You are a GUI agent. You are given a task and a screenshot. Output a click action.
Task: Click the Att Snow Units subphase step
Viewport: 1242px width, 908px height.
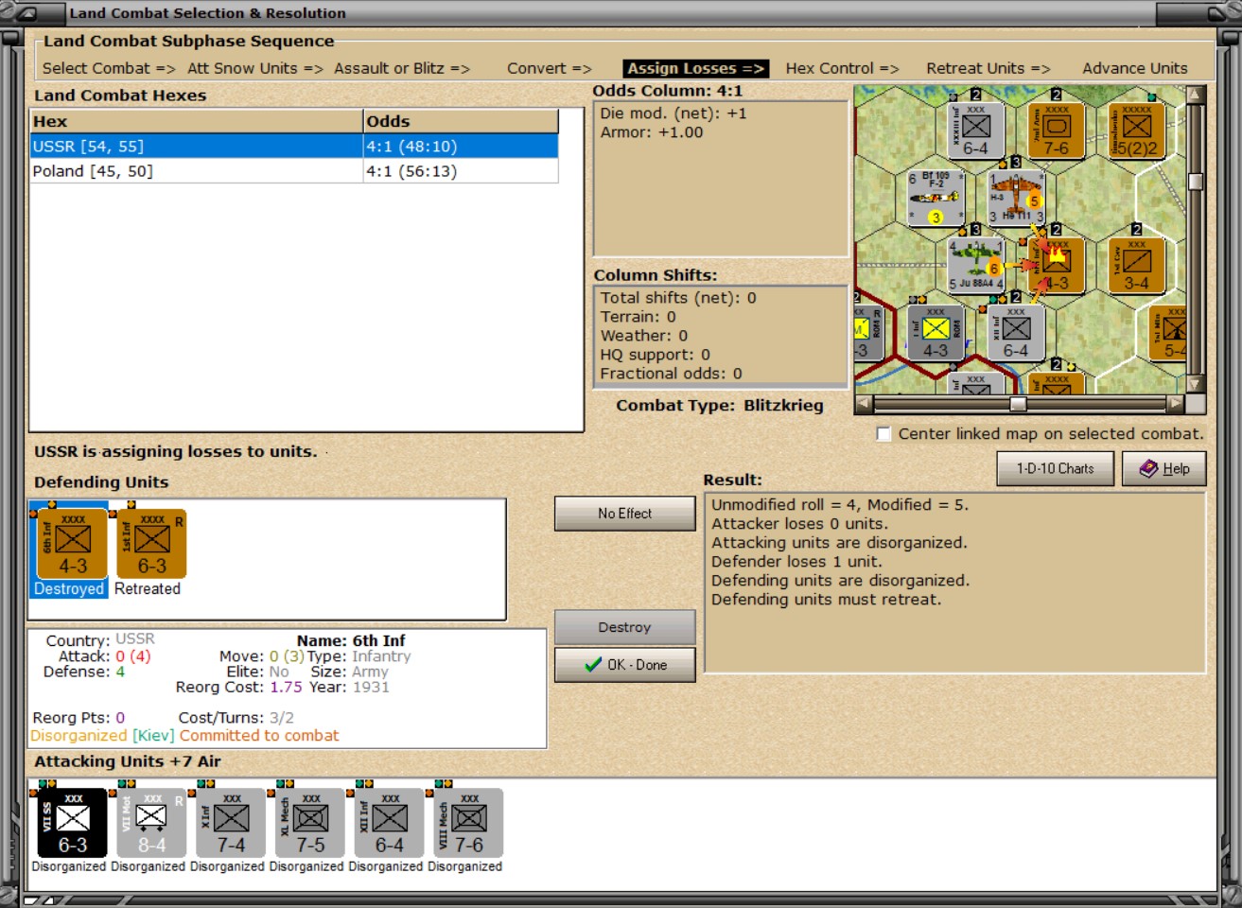coord(255,68)
